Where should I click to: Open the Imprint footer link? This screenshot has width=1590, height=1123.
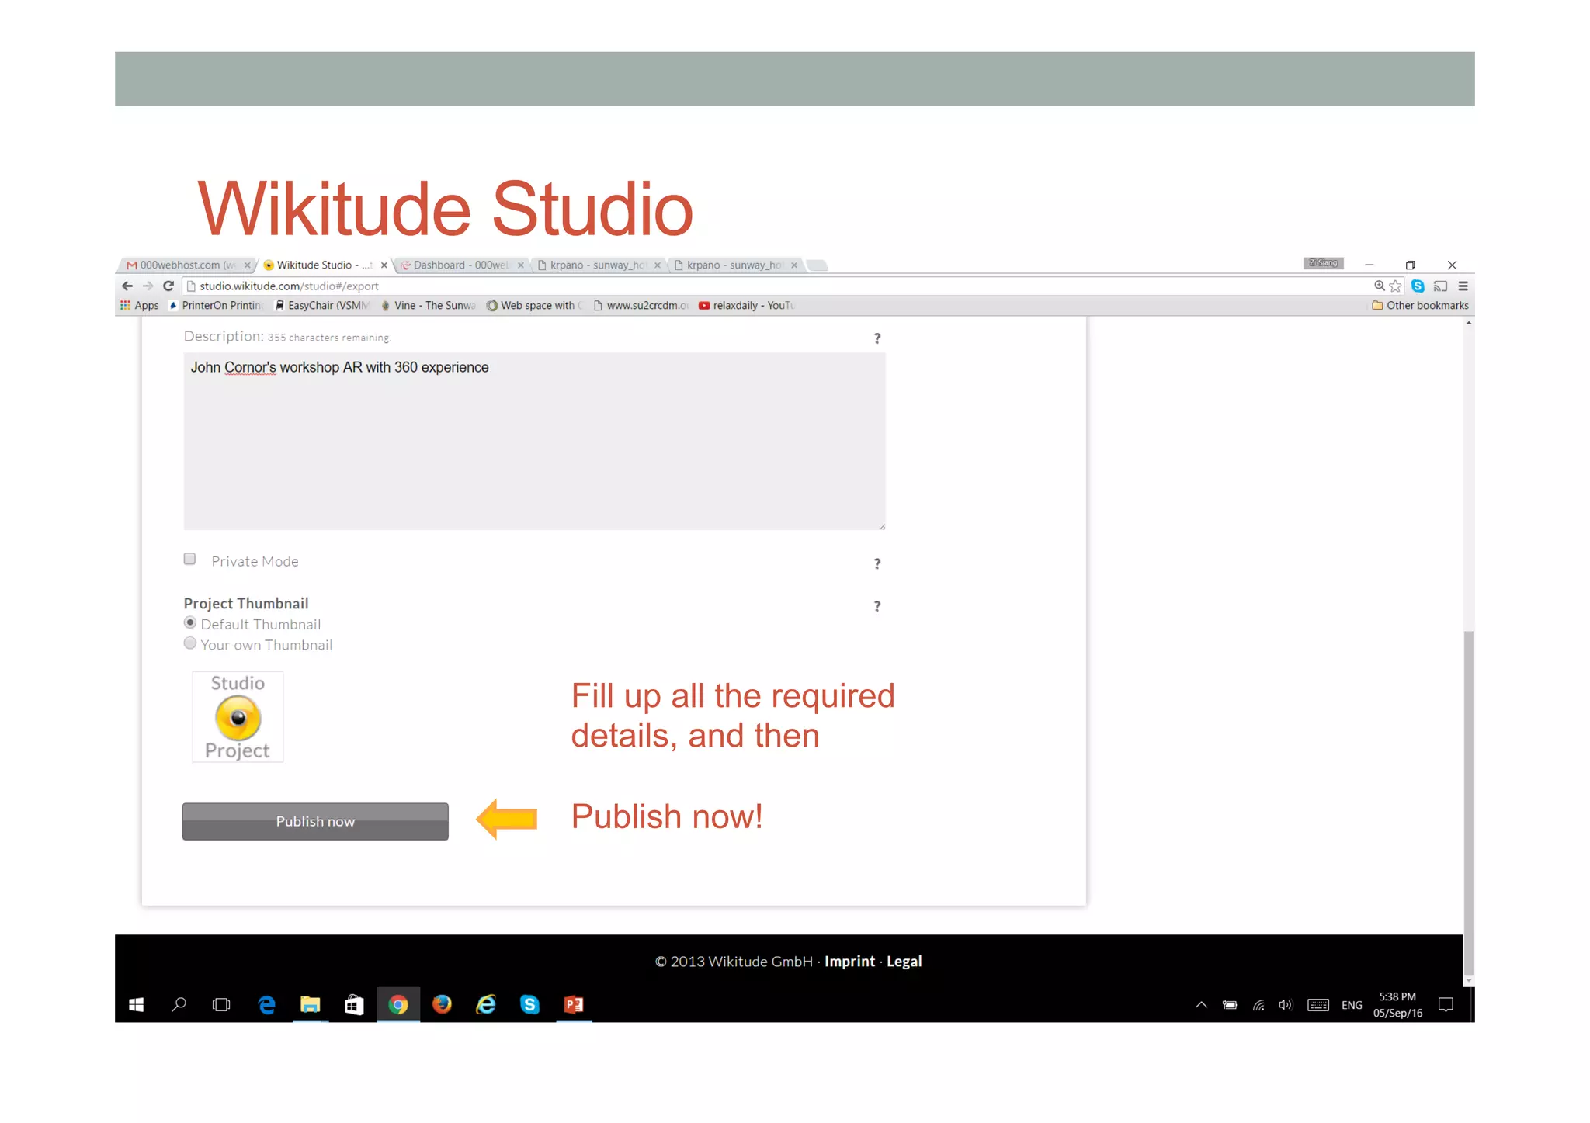(849, 962)
